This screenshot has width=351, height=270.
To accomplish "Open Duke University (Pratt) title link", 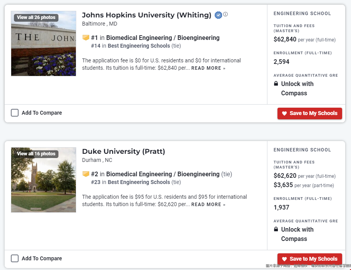I will point(123,151).
